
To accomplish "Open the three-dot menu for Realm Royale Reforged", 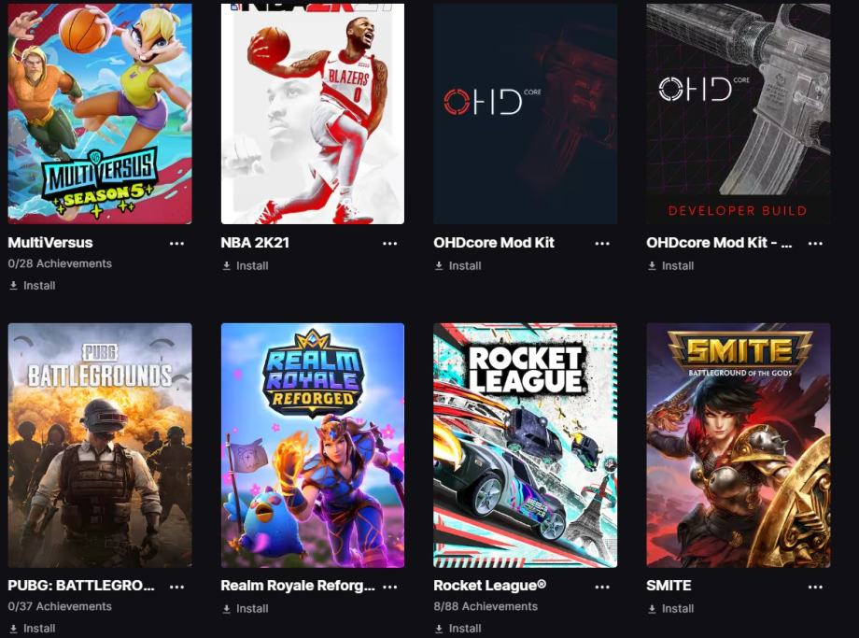I will (x=389, y=587).
